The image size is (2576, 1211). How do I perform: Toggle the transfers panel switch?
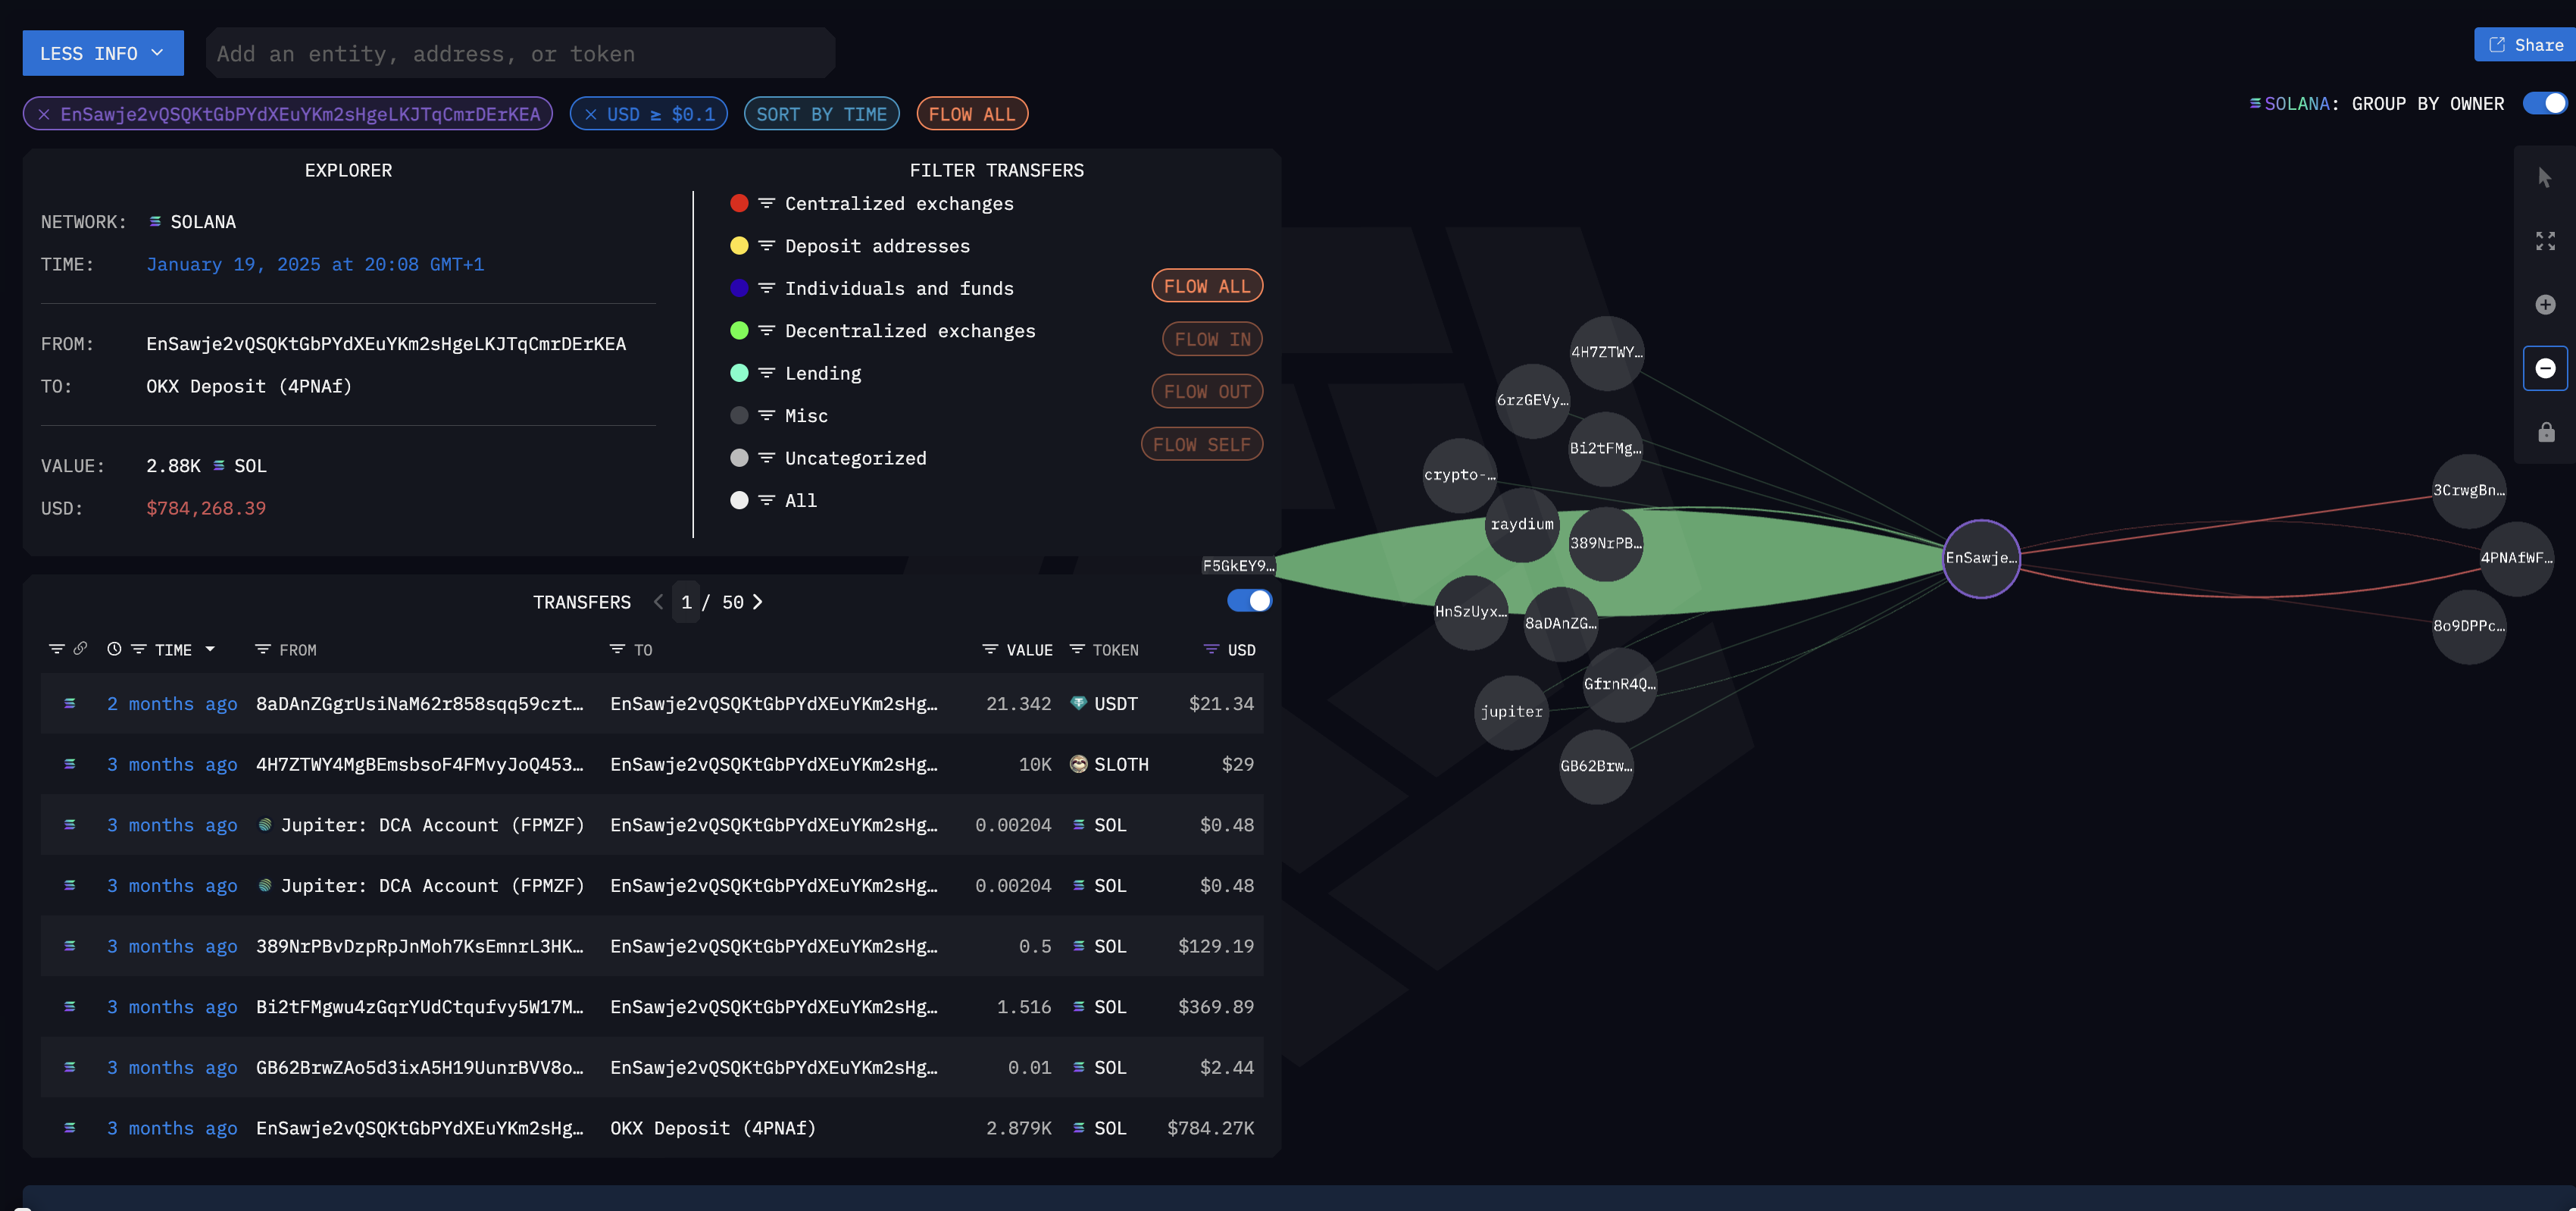pyautogui.click(x=1249, y=601)
